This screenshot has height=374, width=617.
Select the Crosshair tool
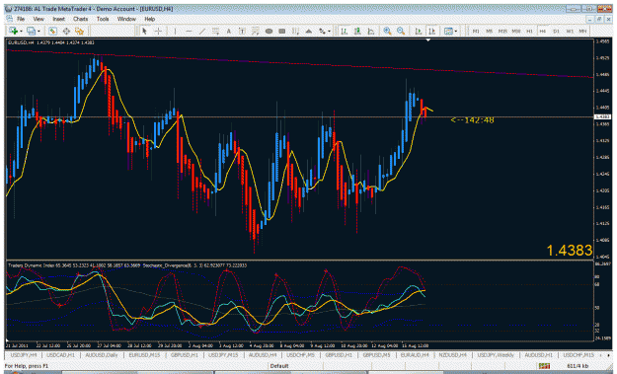click(158, 31)
